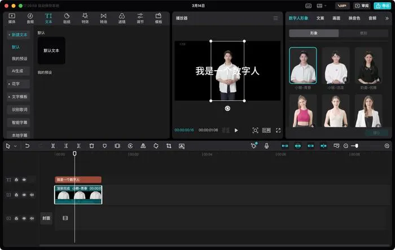Click the microphone voice-over record icon

click(x=266, y=146)
